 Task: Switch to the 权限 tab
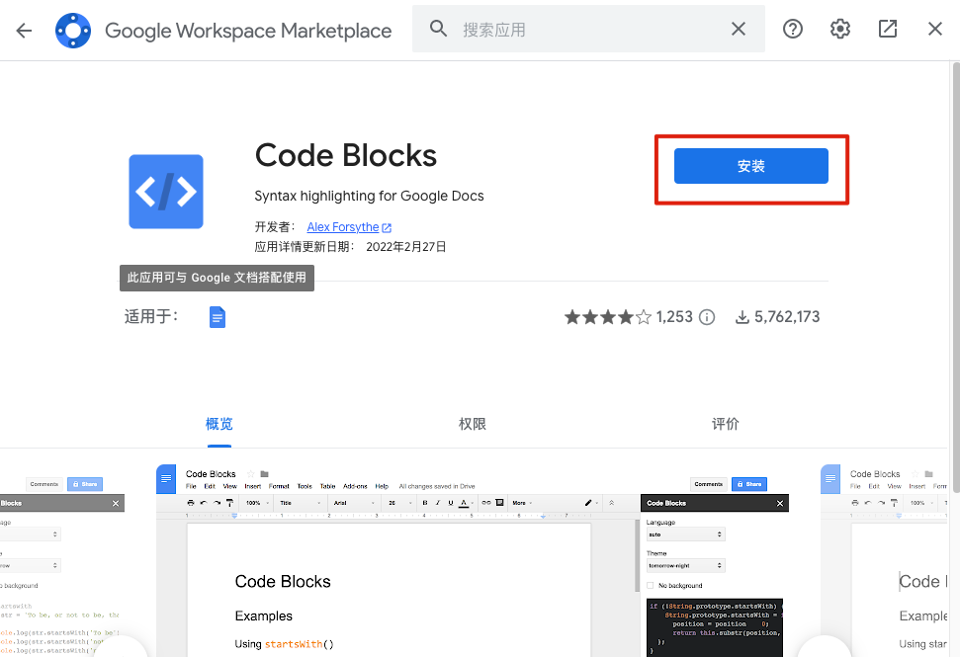[472, 424]
